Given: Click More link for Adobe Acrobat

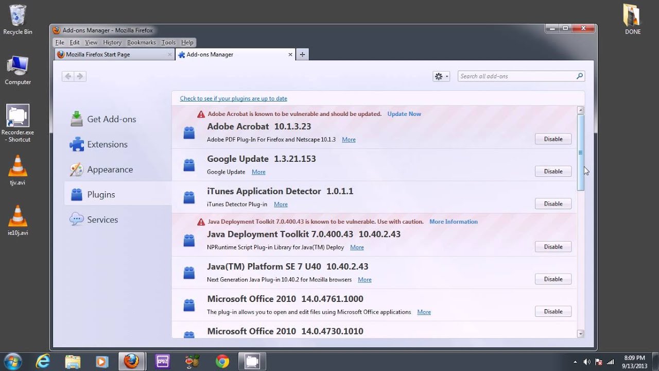Looking at the screenshot, I should [349, 140].
